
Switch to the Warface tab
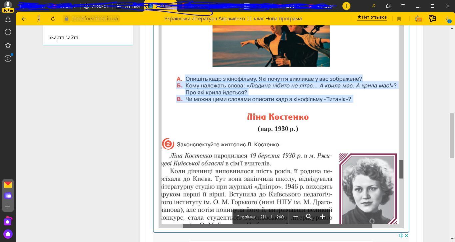coord(129,6)
